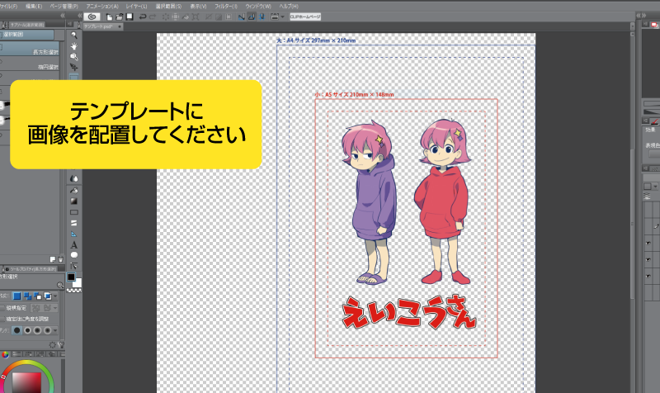660x393 pixels.
Task: Collapse the left palette dock double arrow
Action: [x=63, y=15]
